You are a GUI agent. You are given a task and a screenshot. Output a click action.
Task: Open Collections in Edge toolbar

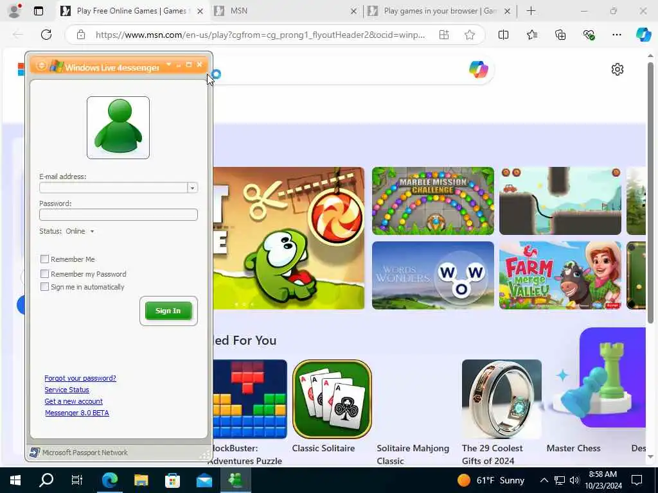[x=560, y=35]
